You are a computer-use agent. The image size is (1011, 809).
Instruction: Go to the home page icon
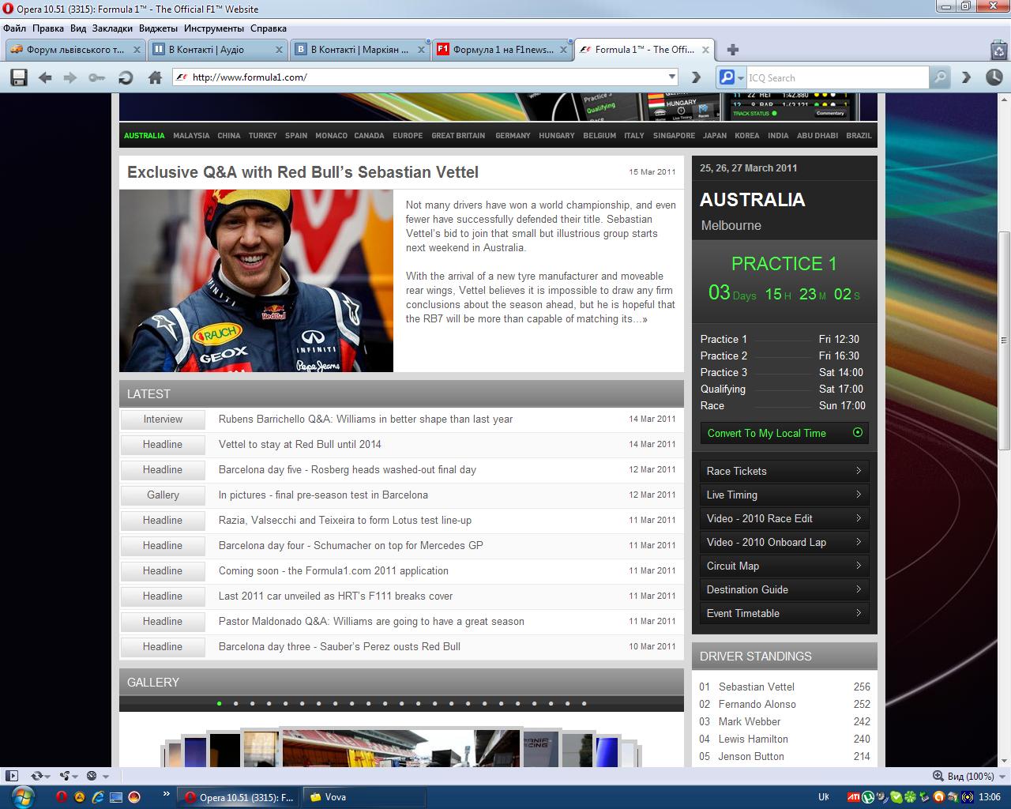(155, 77)
